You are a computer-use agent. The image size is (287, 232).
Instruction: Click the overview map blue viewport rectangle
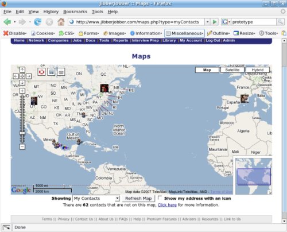(x=254, y=177)
